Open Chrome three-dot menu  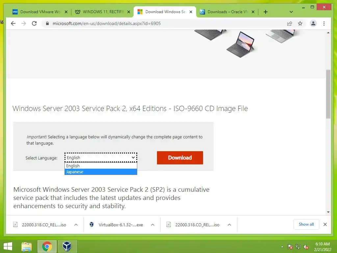click(x=324, y=23)
